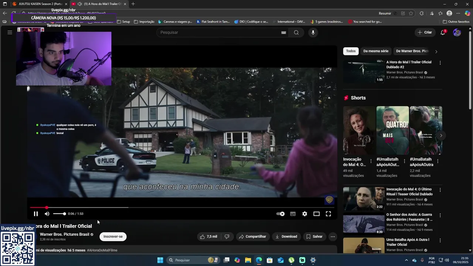Open options for Senhor dos Anéis featurette
Viewport: 473px width, 266px height.
[440, 215]
